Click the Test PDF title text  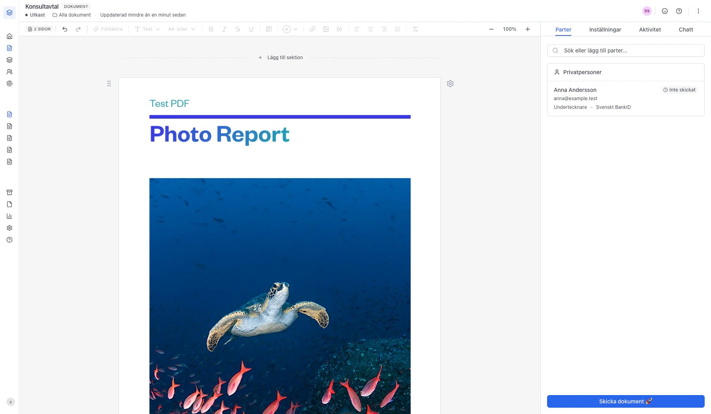[169, 104]
